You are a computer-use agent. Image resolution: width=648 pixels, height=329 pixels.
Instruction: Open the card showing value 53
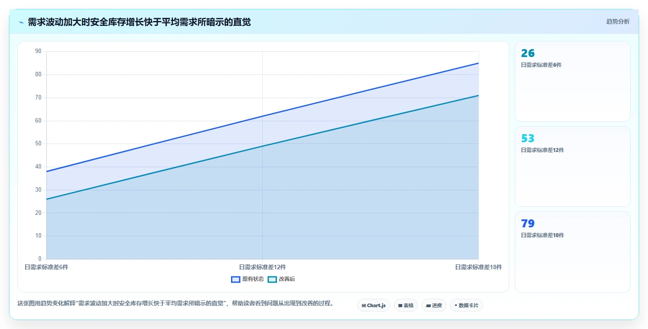pyautogui.click(x=573, y=166)
